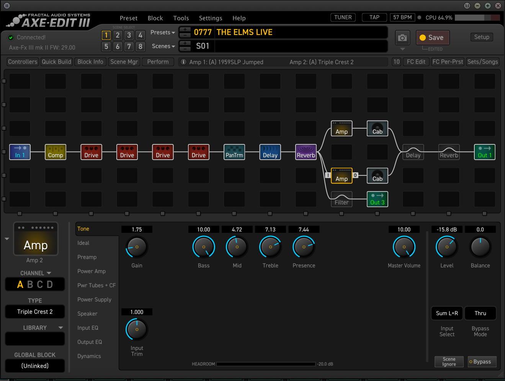The image size is (505, 381).
Task: Switch to scene 4
Action: (x=141, y=35)
